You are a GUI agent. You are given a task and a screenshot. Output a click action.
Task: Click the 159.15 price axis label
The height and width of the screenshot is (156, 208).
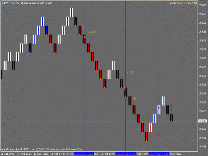pyautogui.click(x=203, y=32)
